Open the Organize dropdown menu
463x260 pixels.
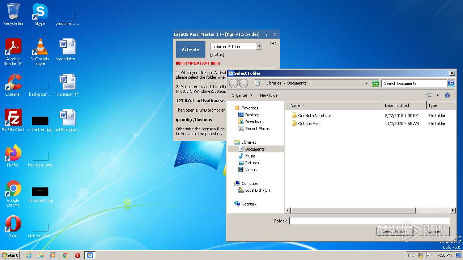pos(242,95)
